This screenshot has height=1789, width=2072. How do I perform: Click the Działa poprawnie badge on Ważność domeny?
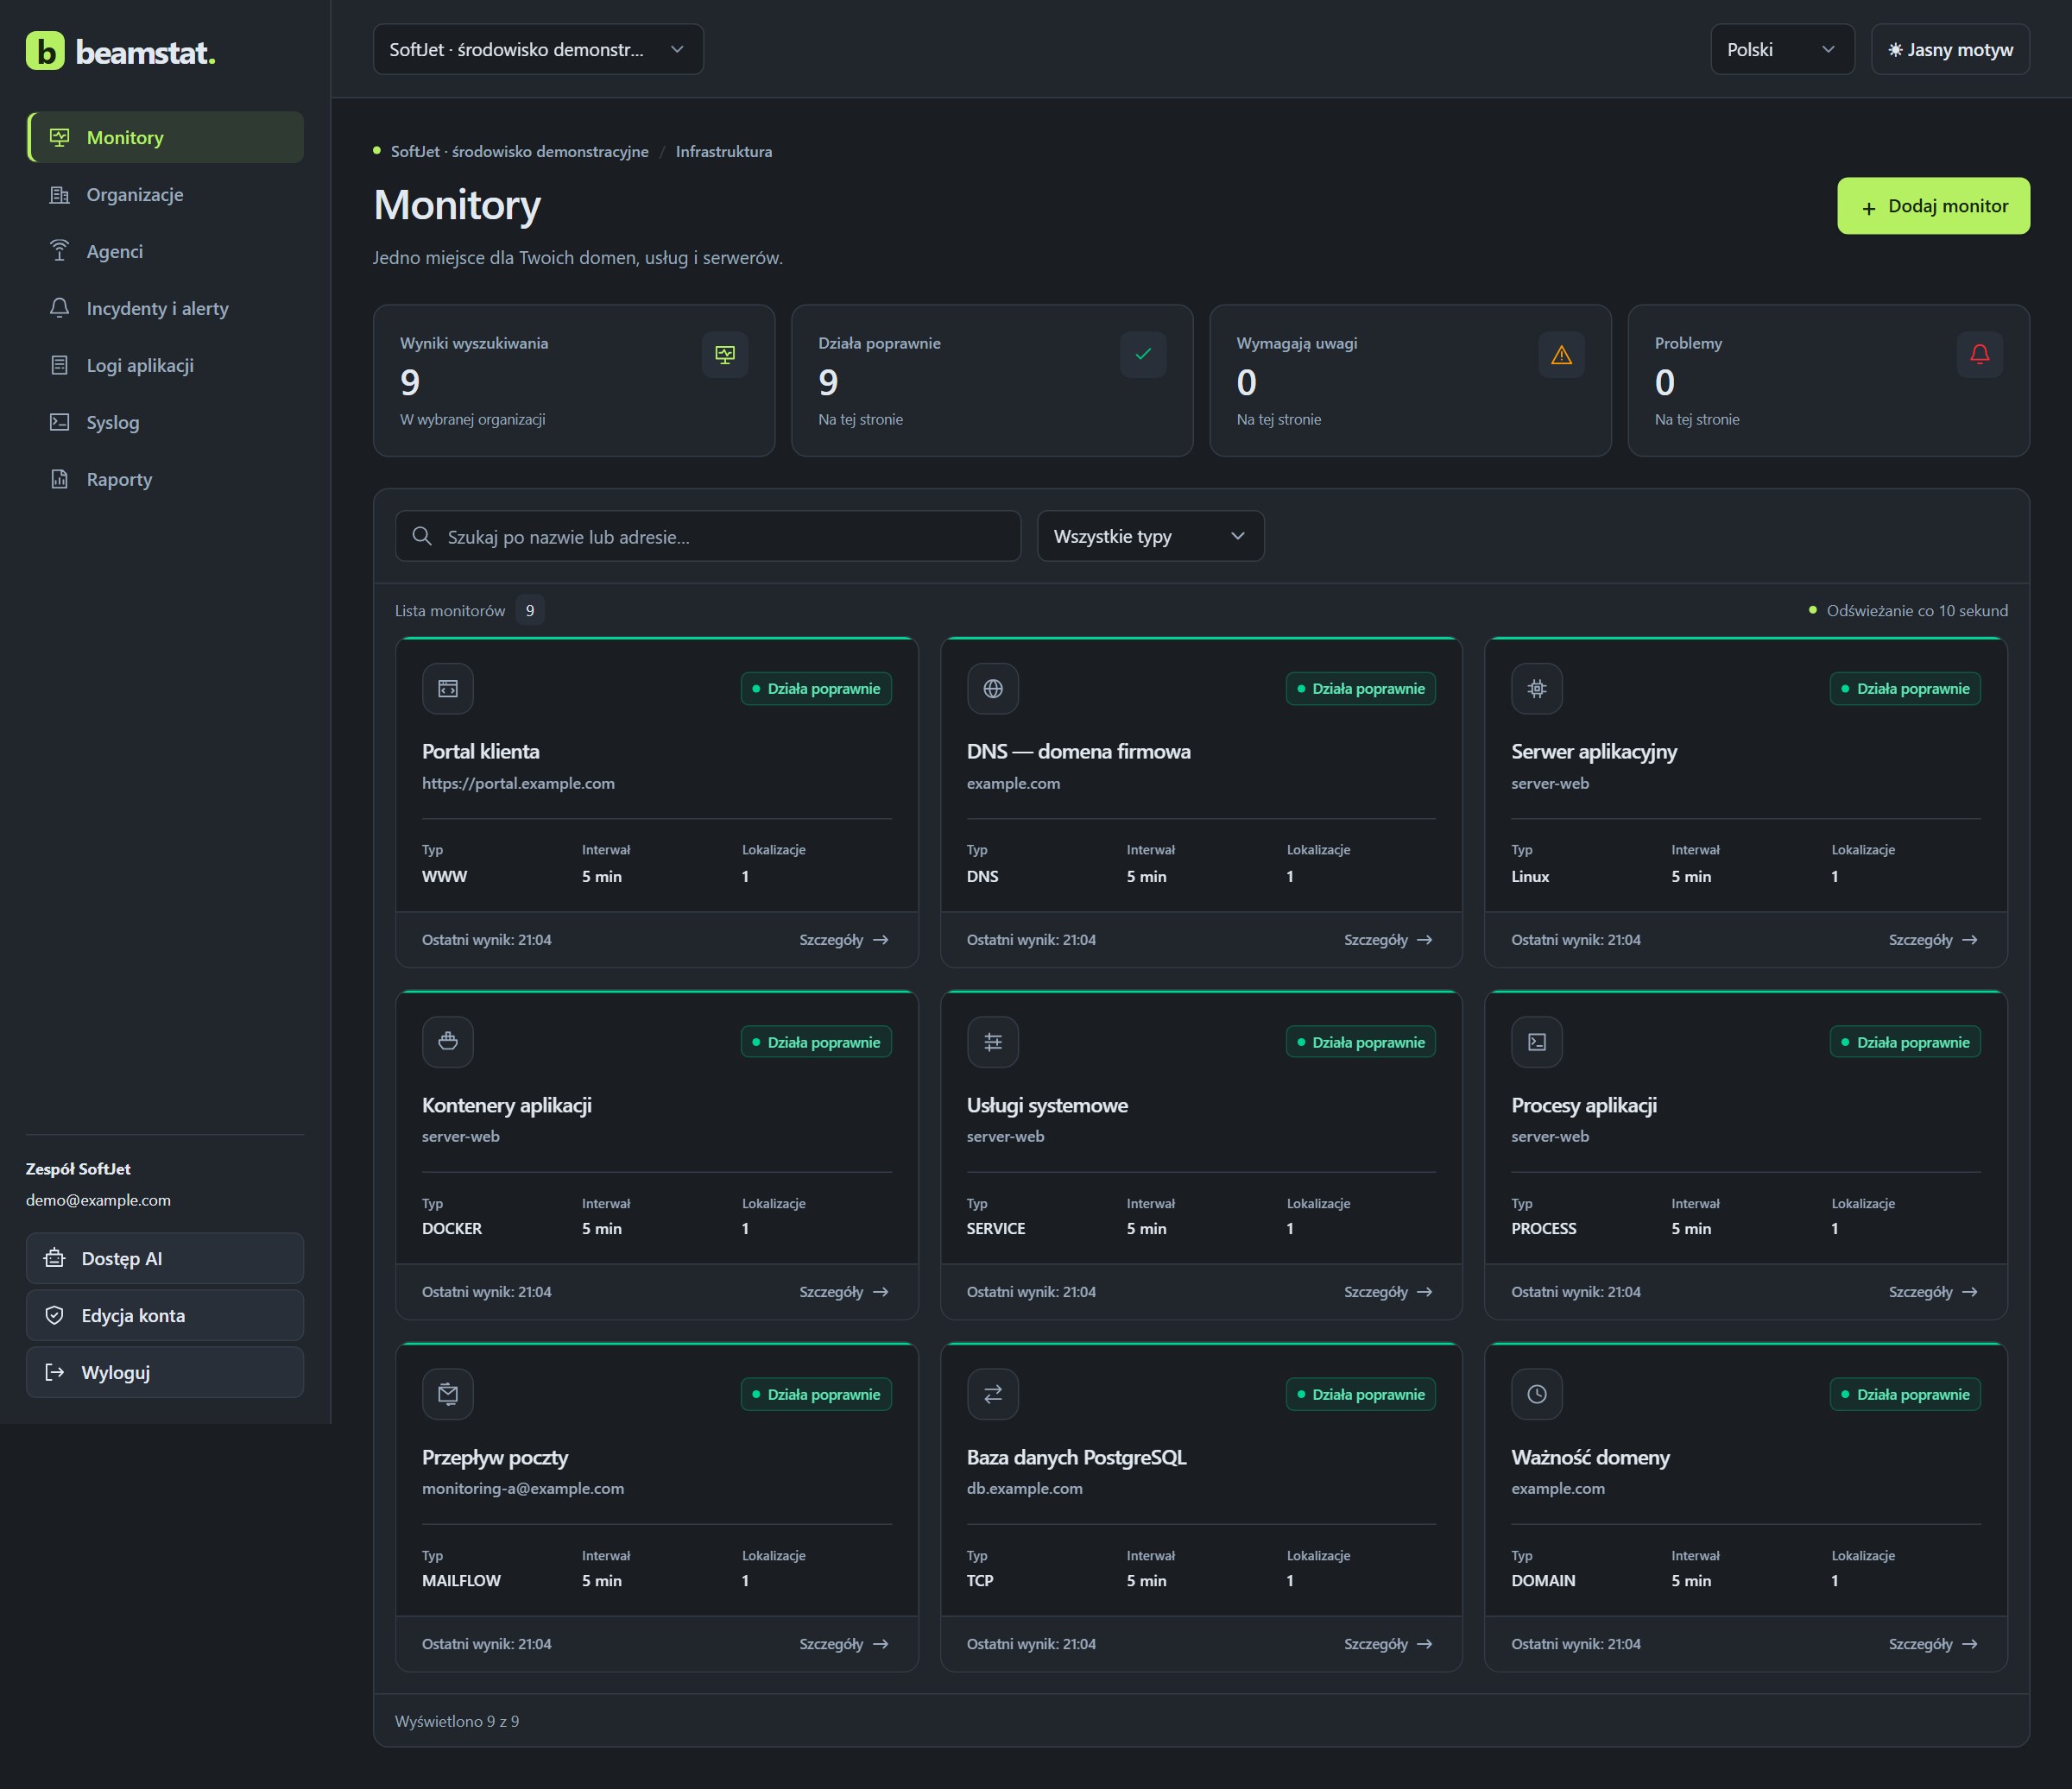click(x=1905, y=1395)
